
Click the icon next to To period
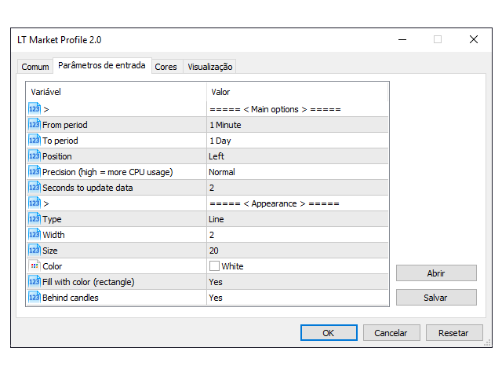pyautogui.click(x=34, y=141)
